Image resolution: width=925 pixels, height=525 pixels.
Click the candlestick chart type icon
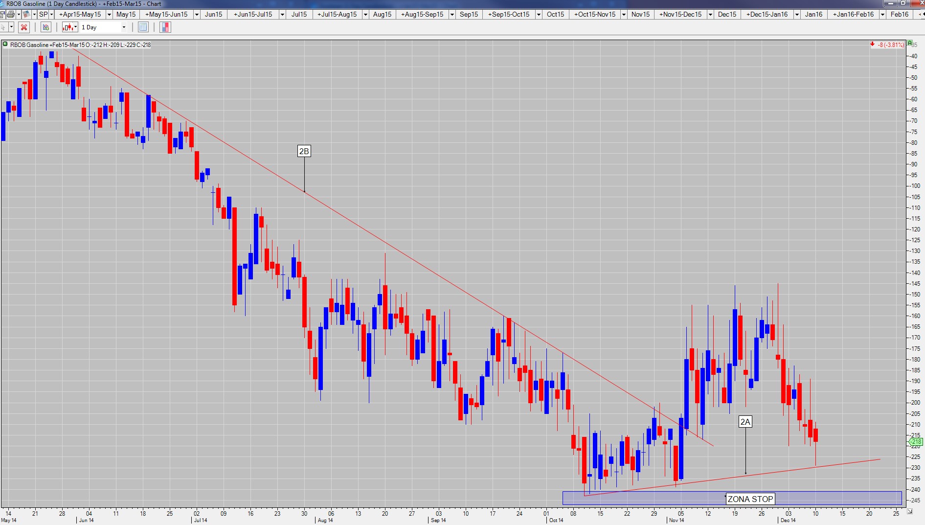68,27
